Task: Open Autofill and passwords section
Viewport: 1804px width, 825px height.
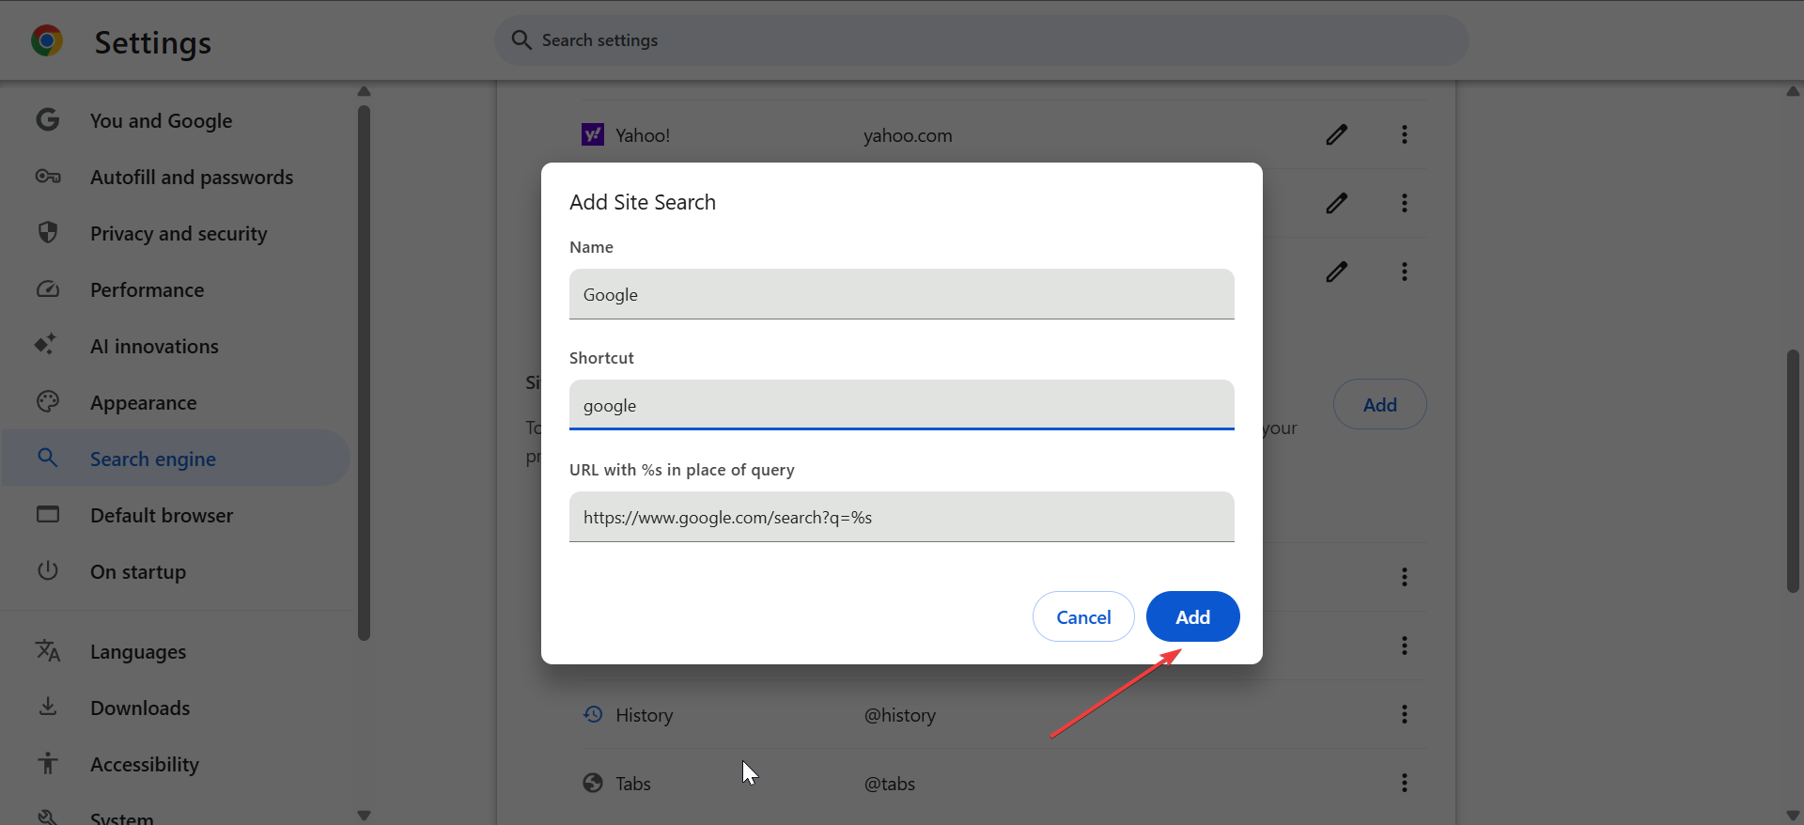Action: pyautogui.click(x=191, y=177)
